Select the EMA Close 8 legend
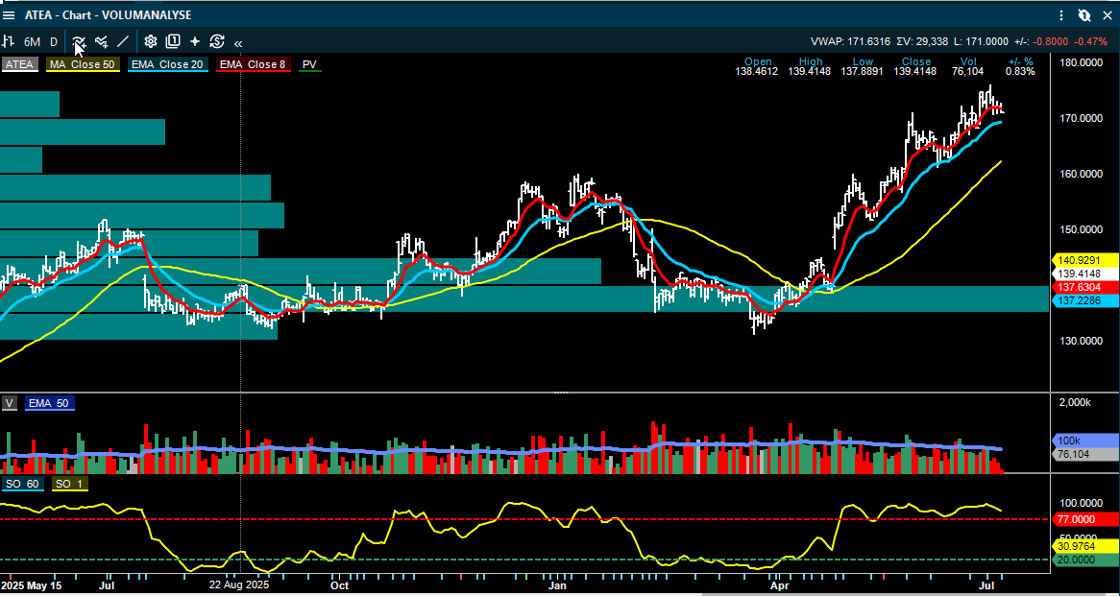Image resolution: width=1120 pixels, height=596 pixels. (253, 65)
